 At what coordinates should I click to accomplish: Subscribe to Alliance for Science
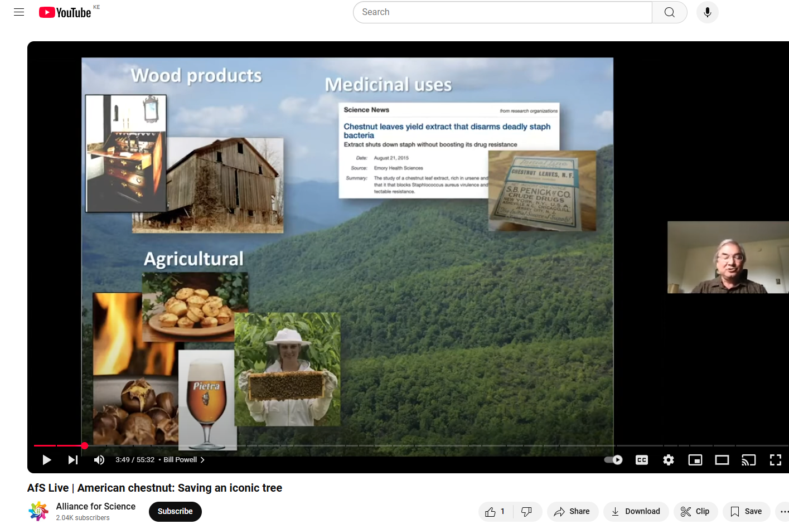click(x=175, y=511)
